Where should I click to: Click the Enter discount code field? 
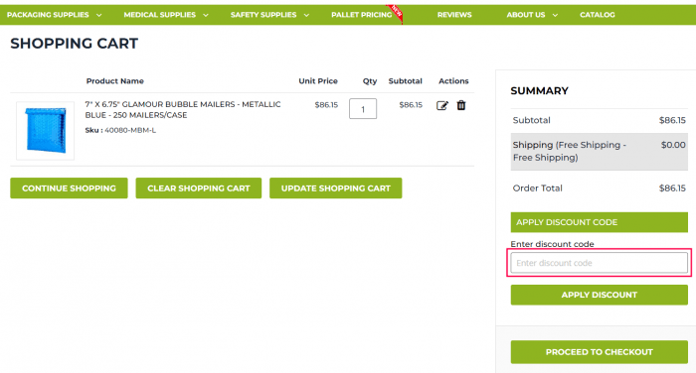tap(600, 263)
